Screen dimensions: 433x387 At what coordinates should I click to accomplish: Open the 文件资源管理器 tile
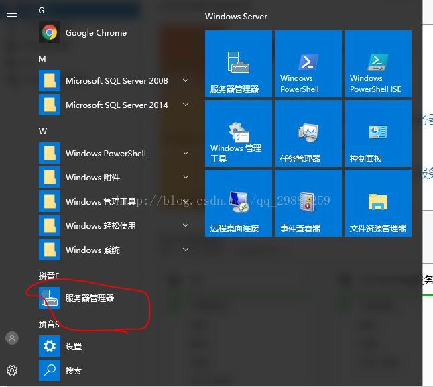coord(377,203)
